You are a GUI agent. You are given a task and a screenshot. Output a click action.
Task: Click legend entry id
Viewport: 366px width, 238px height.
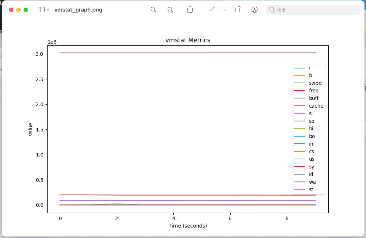(311, 174)
